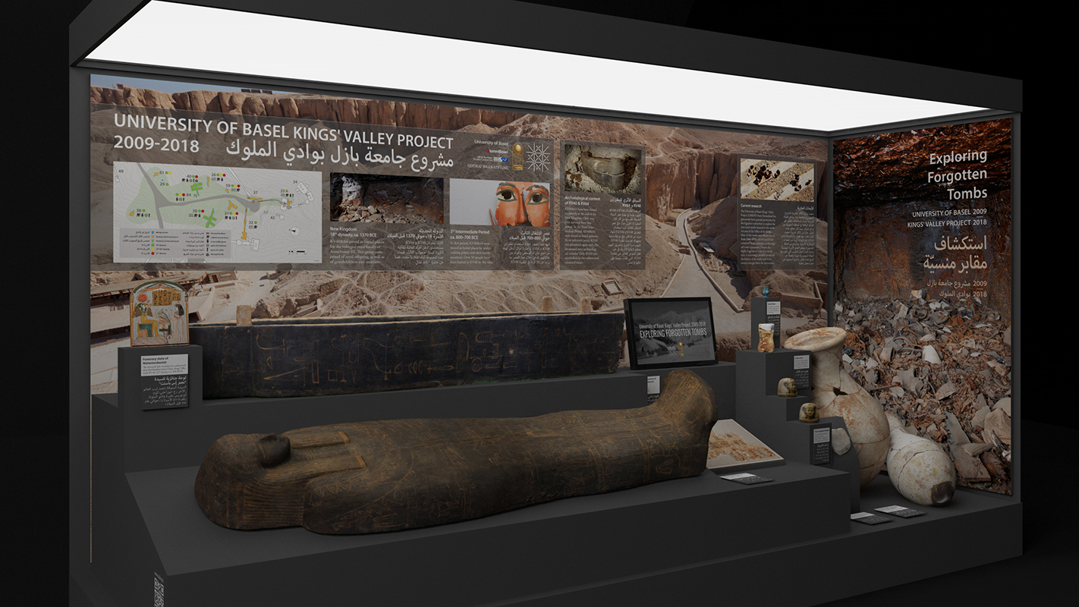Click the SNSF logo beside alumniBasel
Screen dimensions: 1079x607
(501, 159)
